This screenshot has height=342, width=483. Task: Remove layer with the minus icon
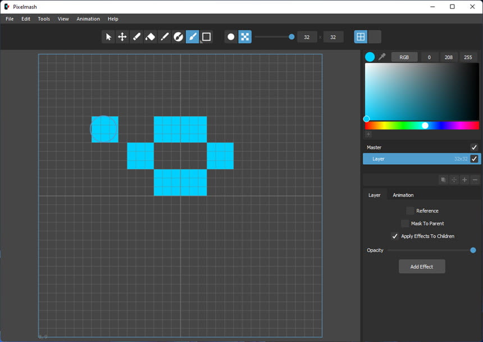click(x=475, y=179)
